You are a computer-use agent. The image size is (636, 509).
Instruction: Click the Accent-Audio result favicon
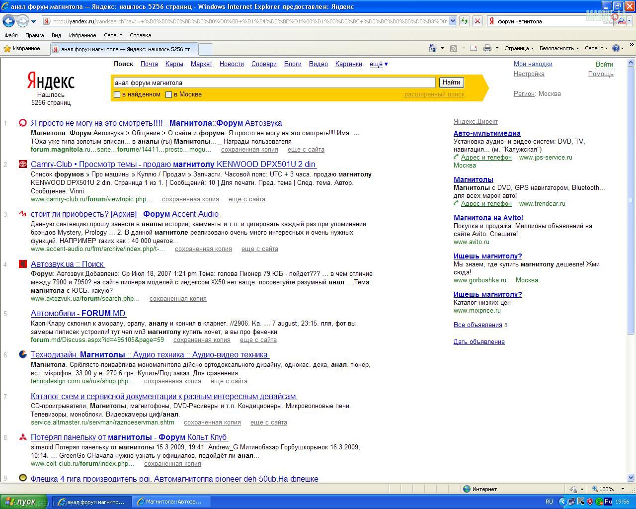[x=22, y=214]
